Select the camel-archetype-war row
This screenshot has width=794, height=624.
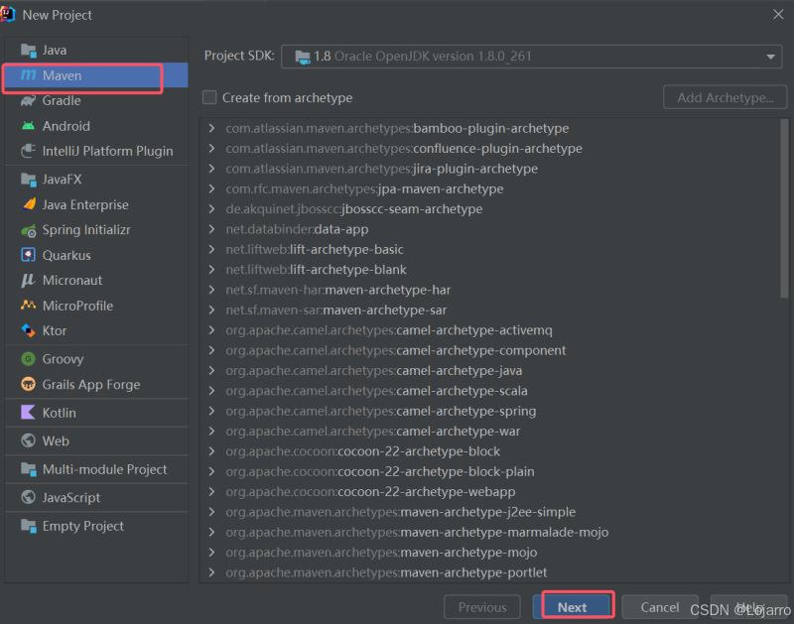click(490, 432)
